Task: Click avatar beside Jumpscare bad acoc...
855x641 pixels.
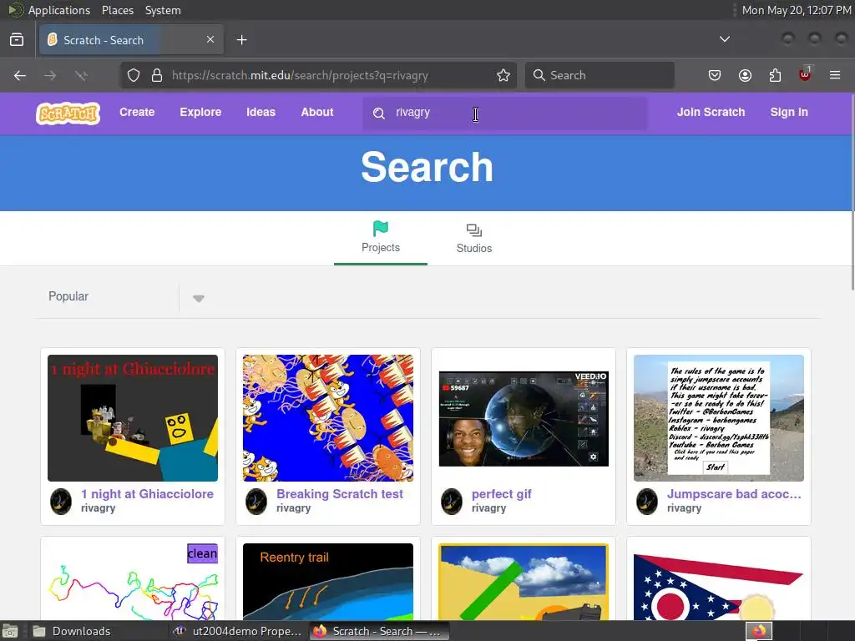Action: (647, 502)
